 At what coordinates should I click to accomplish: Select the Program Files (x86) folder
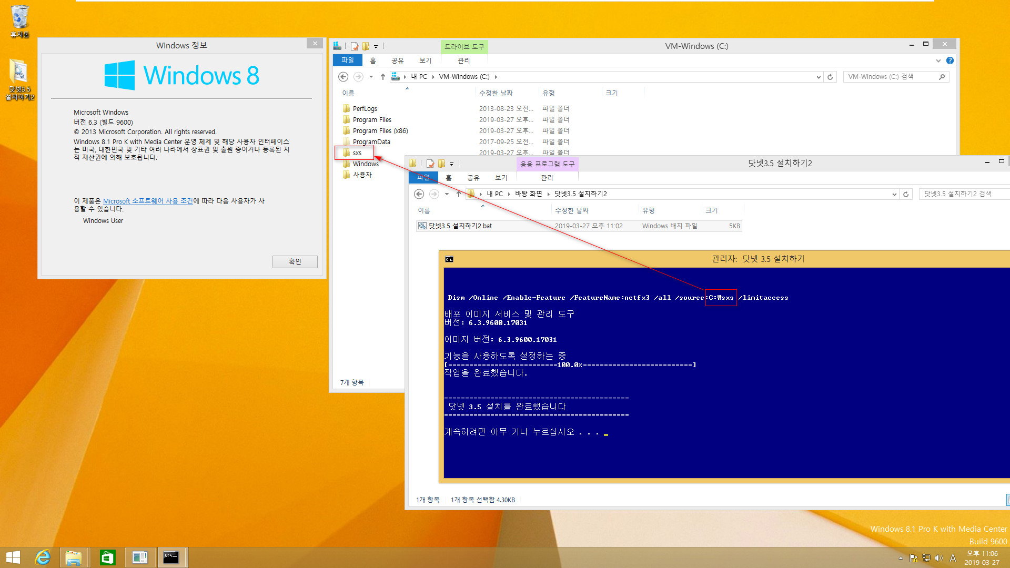(x=380, y=130)
